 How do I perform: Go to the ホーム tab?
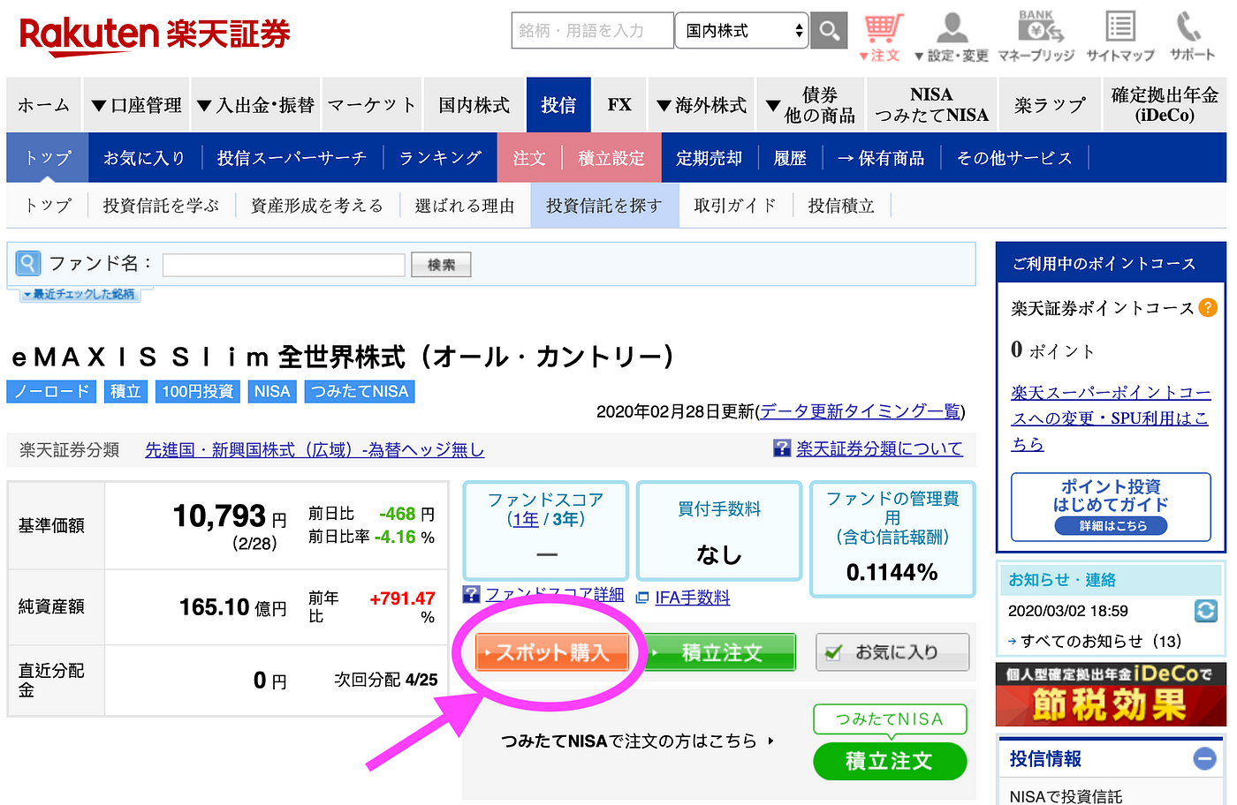(44, 105)
